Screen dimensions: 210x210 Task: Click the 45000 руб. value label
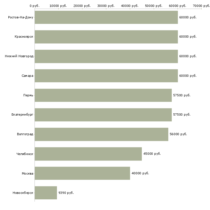click(152, 154)
